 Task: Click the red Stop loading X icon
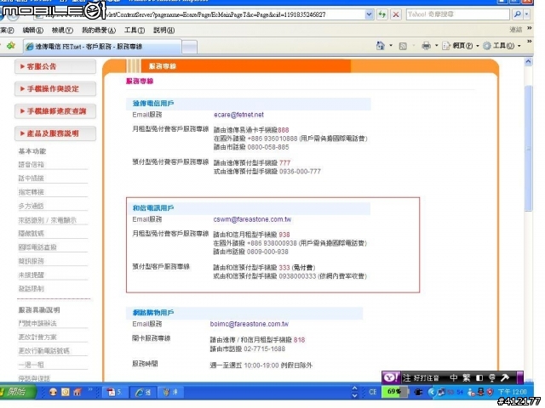click(395, 14)
